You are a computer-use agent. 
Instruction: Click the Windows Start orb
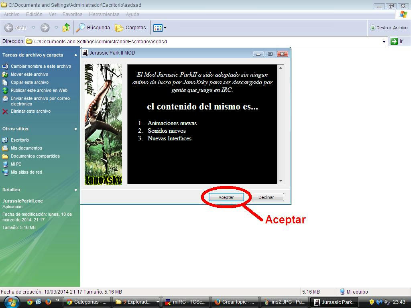point(11,302)
